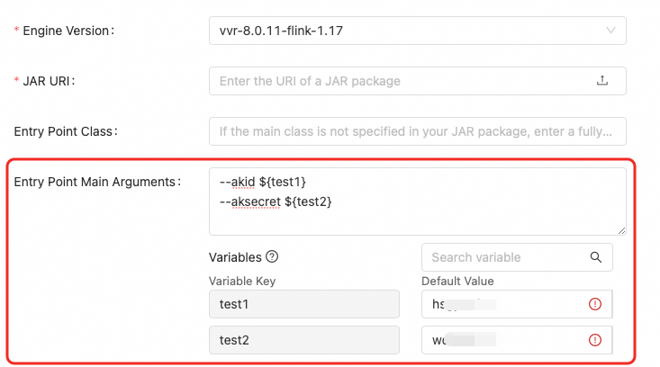Click the warning icon in test2 row
Screen dimensions: 660x367
(x=594, y=340)
